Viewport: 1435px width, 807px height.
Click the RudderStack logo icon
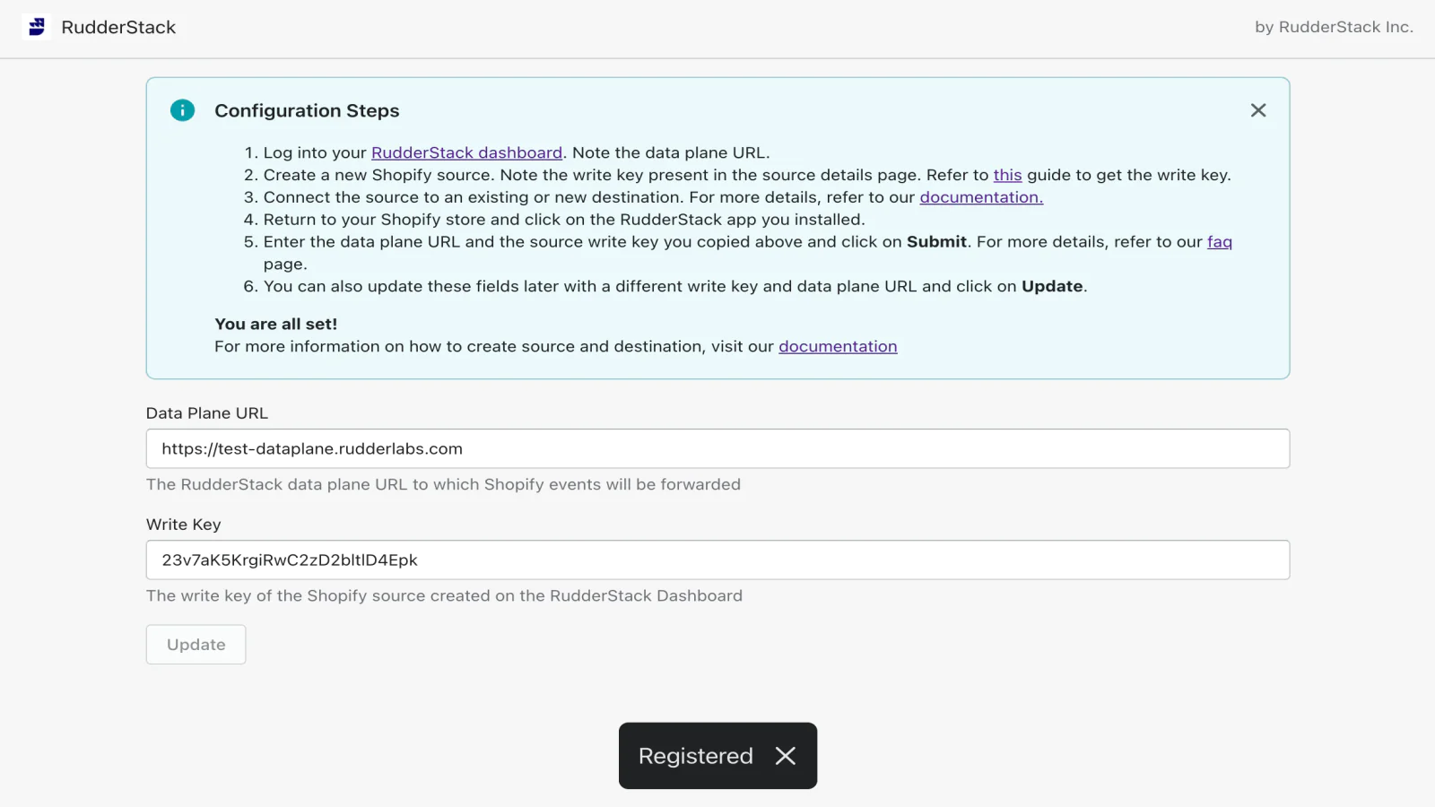click(x=36, y=27)
